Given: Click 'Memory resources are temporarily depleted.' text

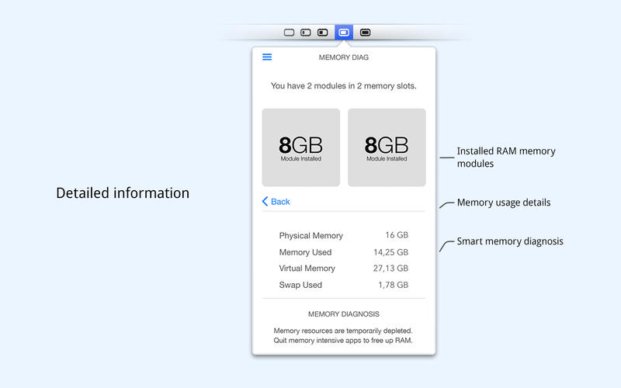Looking at the screenshot, I should (343, 331).
